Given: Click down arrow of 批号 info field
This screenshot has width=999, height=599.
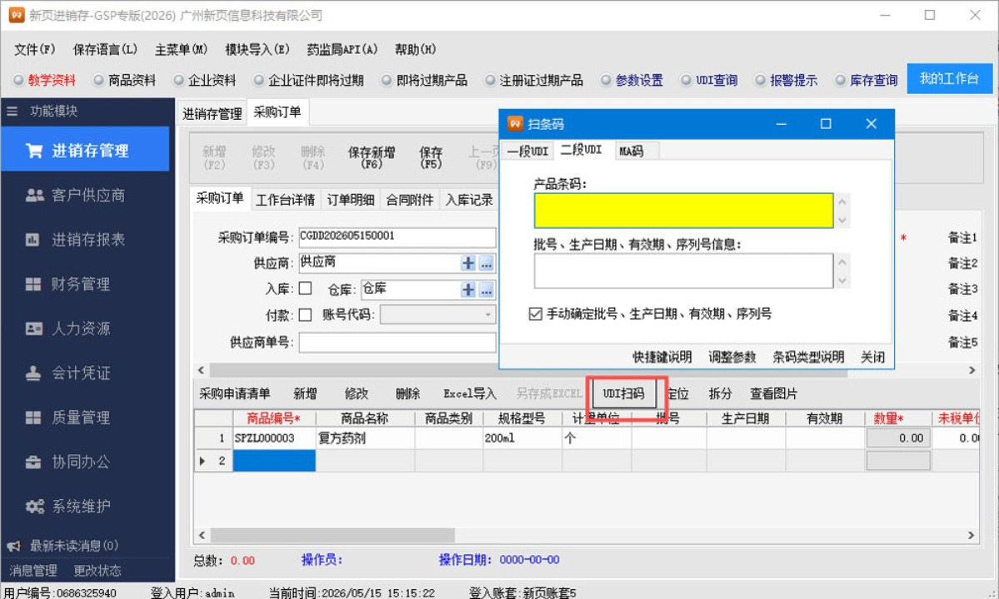Looking at the screenshot, I should coord(843,280).
